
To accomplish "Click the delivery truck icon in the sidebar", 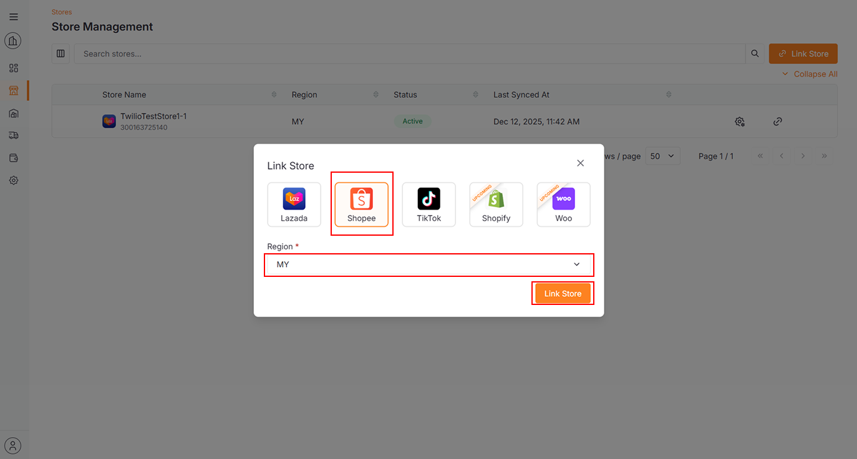I will pyautogui.click(x=13, y=135).
